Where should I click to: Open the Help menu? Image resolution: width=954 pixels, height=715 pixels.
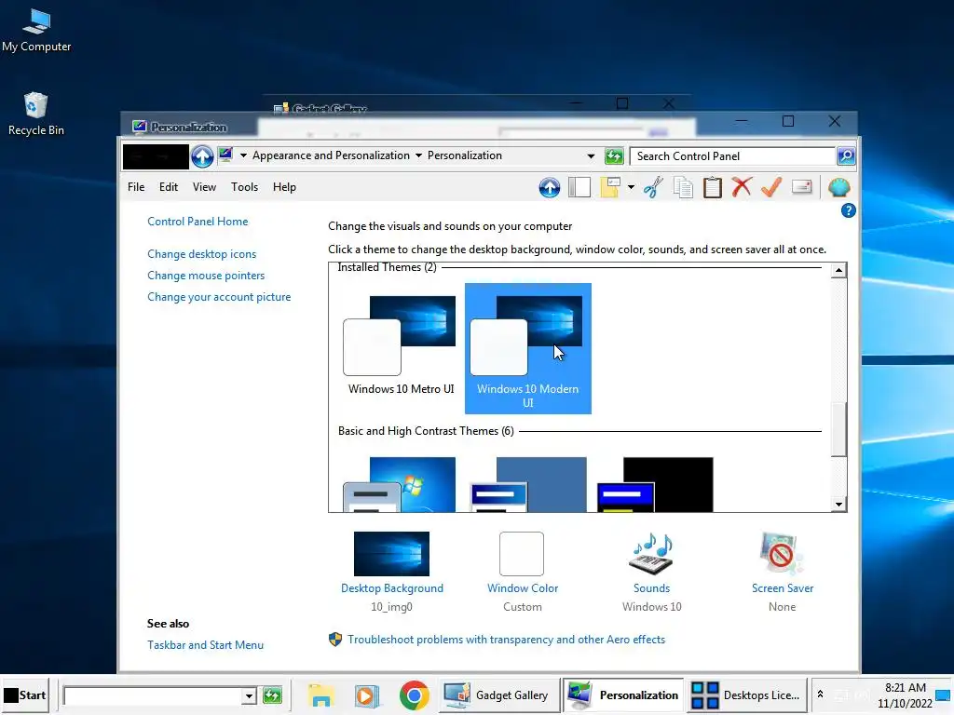pos(284,187)
